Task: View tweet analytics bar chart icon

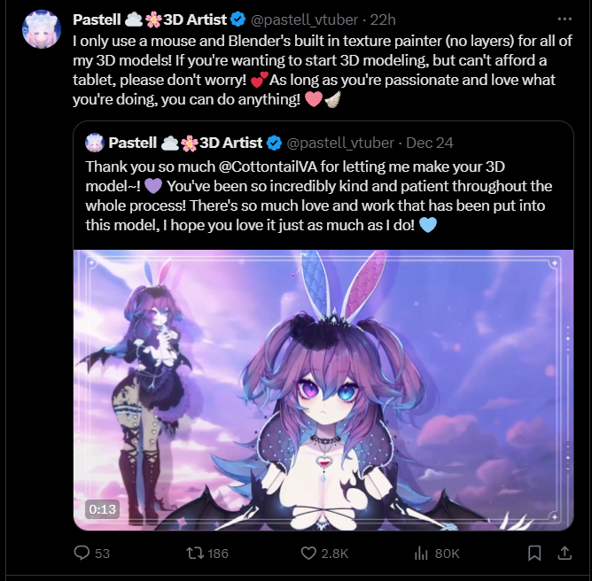Action: (x=421, y=553)
